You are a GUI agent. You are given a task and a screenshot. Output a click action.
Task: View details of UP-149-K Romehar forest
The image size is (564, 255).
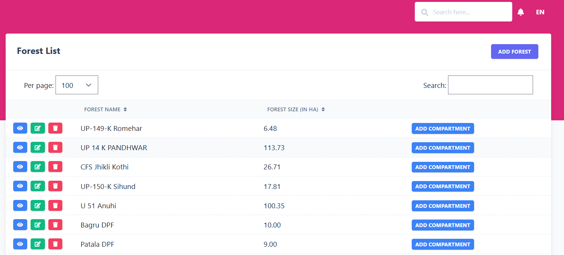click(20, 128)
